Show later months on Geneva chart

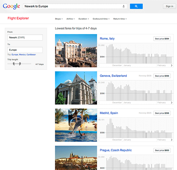(x=172, y=102)
